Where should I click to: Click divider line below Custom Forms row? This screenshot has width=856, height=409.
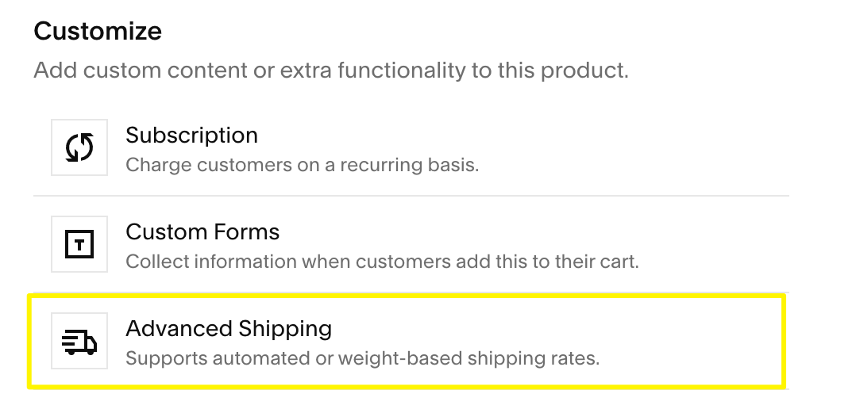click(411, 292)
